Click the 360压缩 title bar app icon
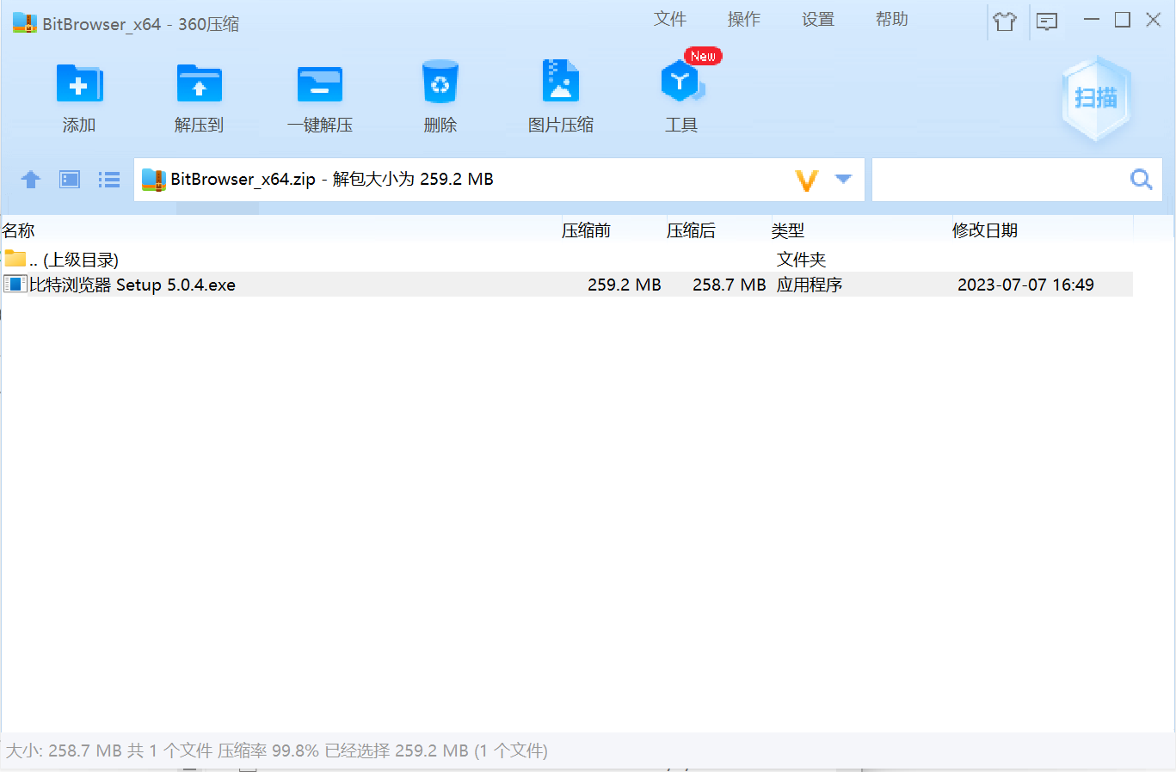 [25, 23]
